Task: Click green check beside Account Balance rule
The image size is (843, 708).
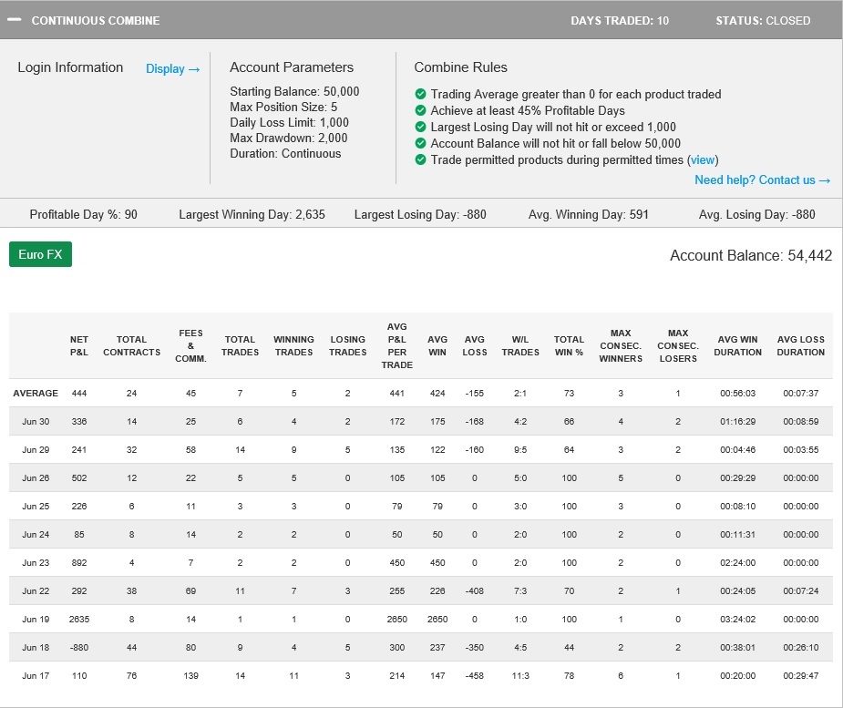Action: pos(420,144)
